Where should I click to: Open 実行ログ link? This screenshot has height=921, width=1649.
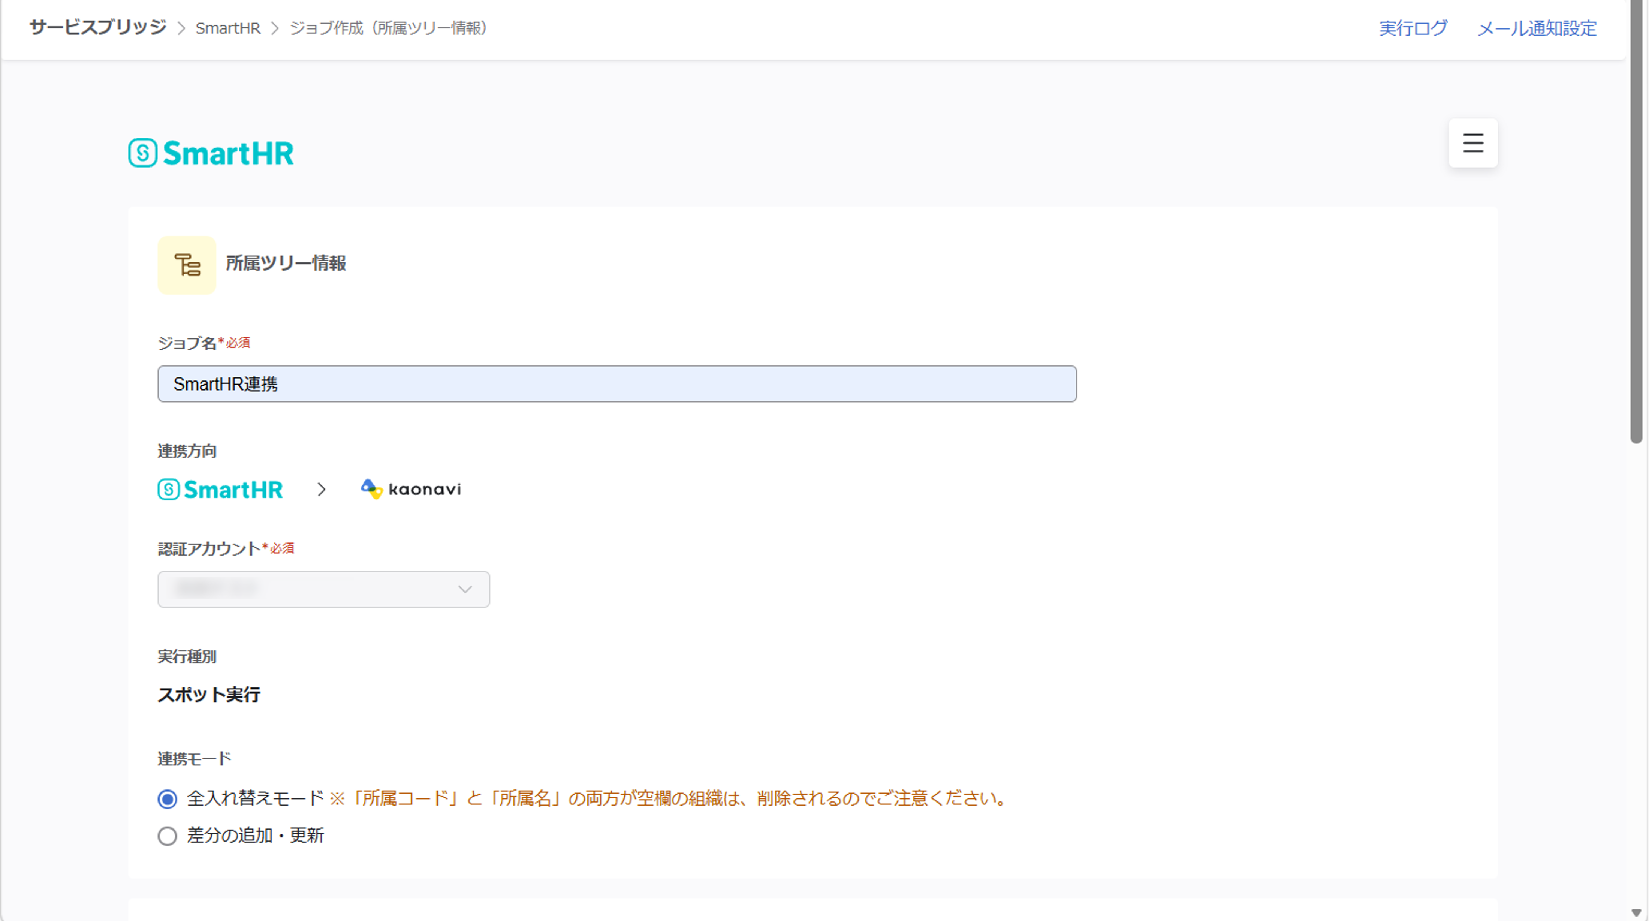click(1413, 28)
